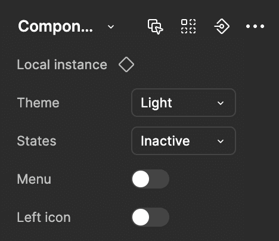The image size is (279, 241).
Task: Select the Theme property label
Action: click(x=38, y=103)
